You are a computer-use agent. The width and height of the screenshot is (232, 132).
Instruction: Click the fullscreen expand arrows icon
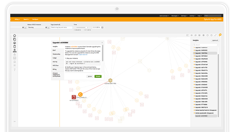point(215,35)
